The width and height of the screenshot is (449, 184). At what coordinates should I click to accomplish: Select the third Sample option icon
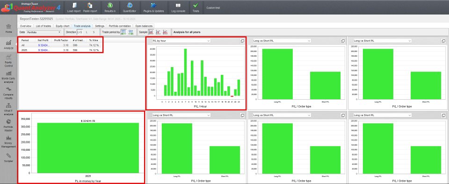click(165, 32)
